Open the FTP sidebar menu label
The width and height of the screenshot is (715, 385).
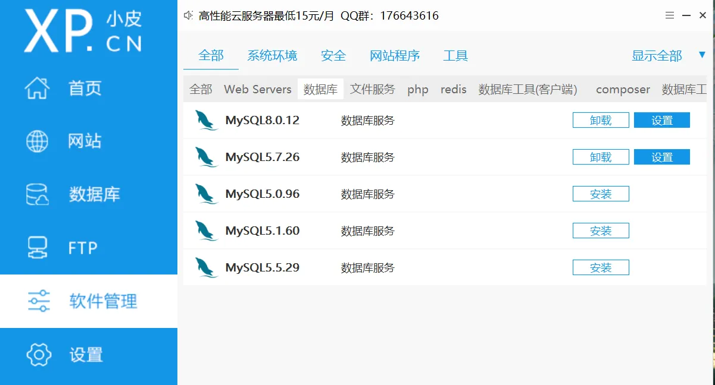83,248
